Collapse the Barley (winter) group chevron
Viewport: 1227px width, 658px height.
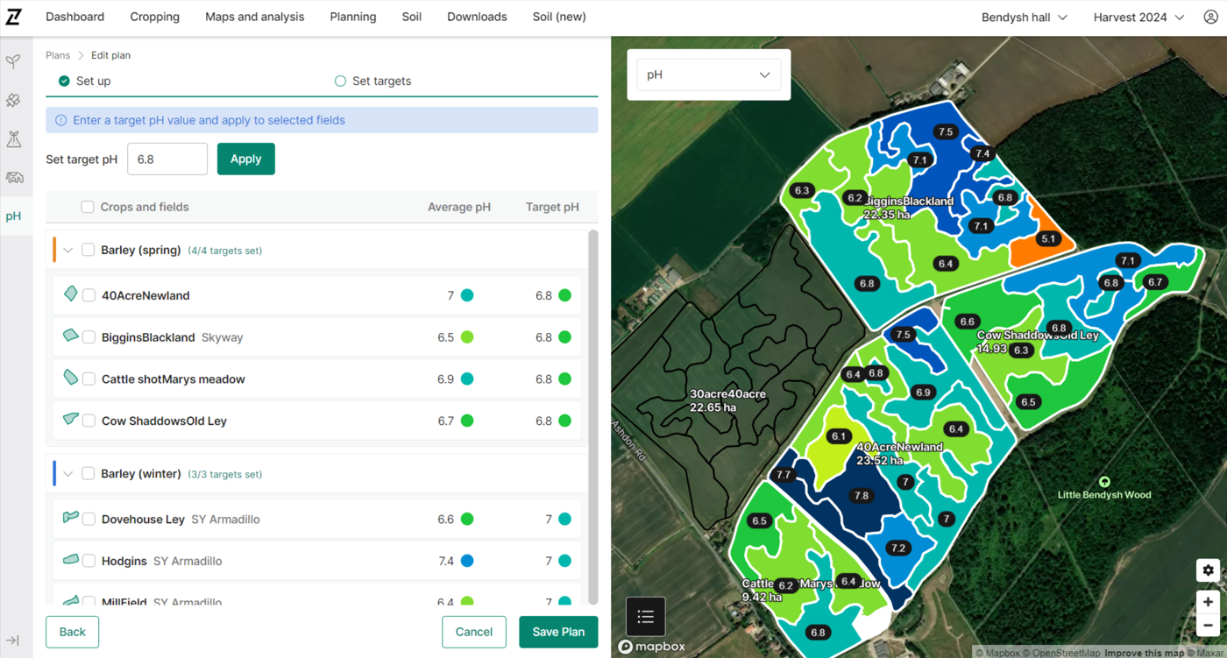pos(68,474)
